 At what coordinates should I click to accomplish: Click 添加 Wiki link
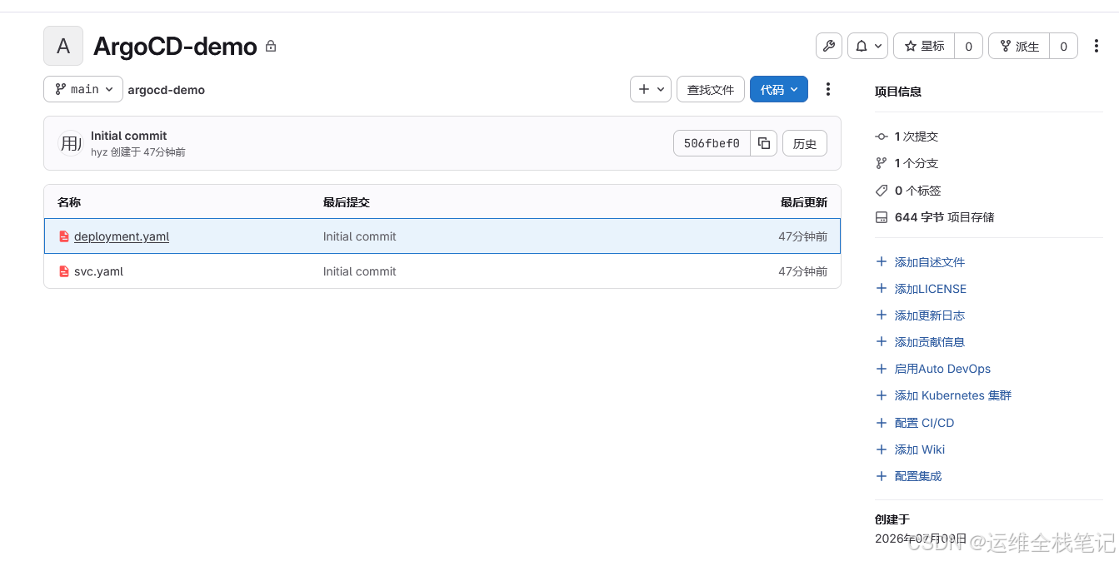click(920, 449)
